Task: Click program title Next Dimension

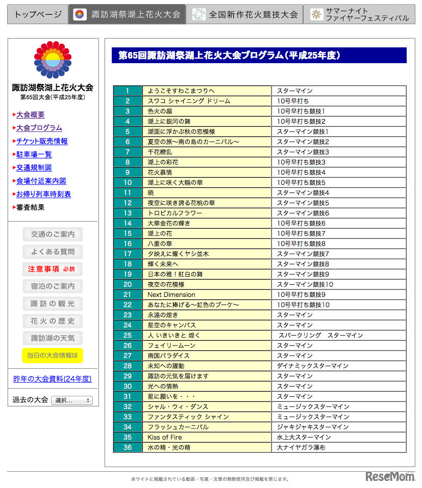Action: [171, 295]
